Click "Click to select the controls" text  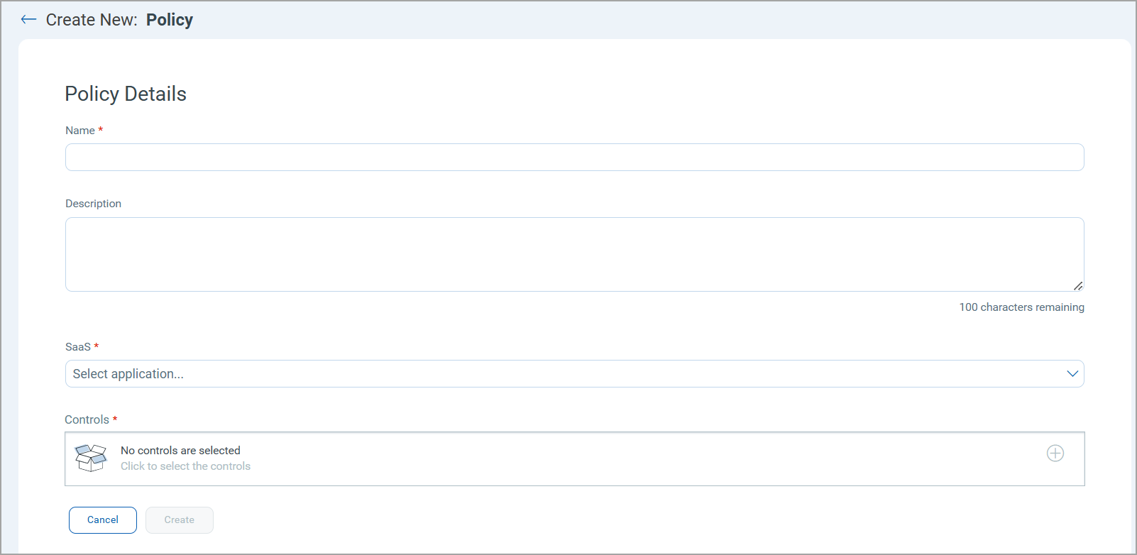point(185,466)
